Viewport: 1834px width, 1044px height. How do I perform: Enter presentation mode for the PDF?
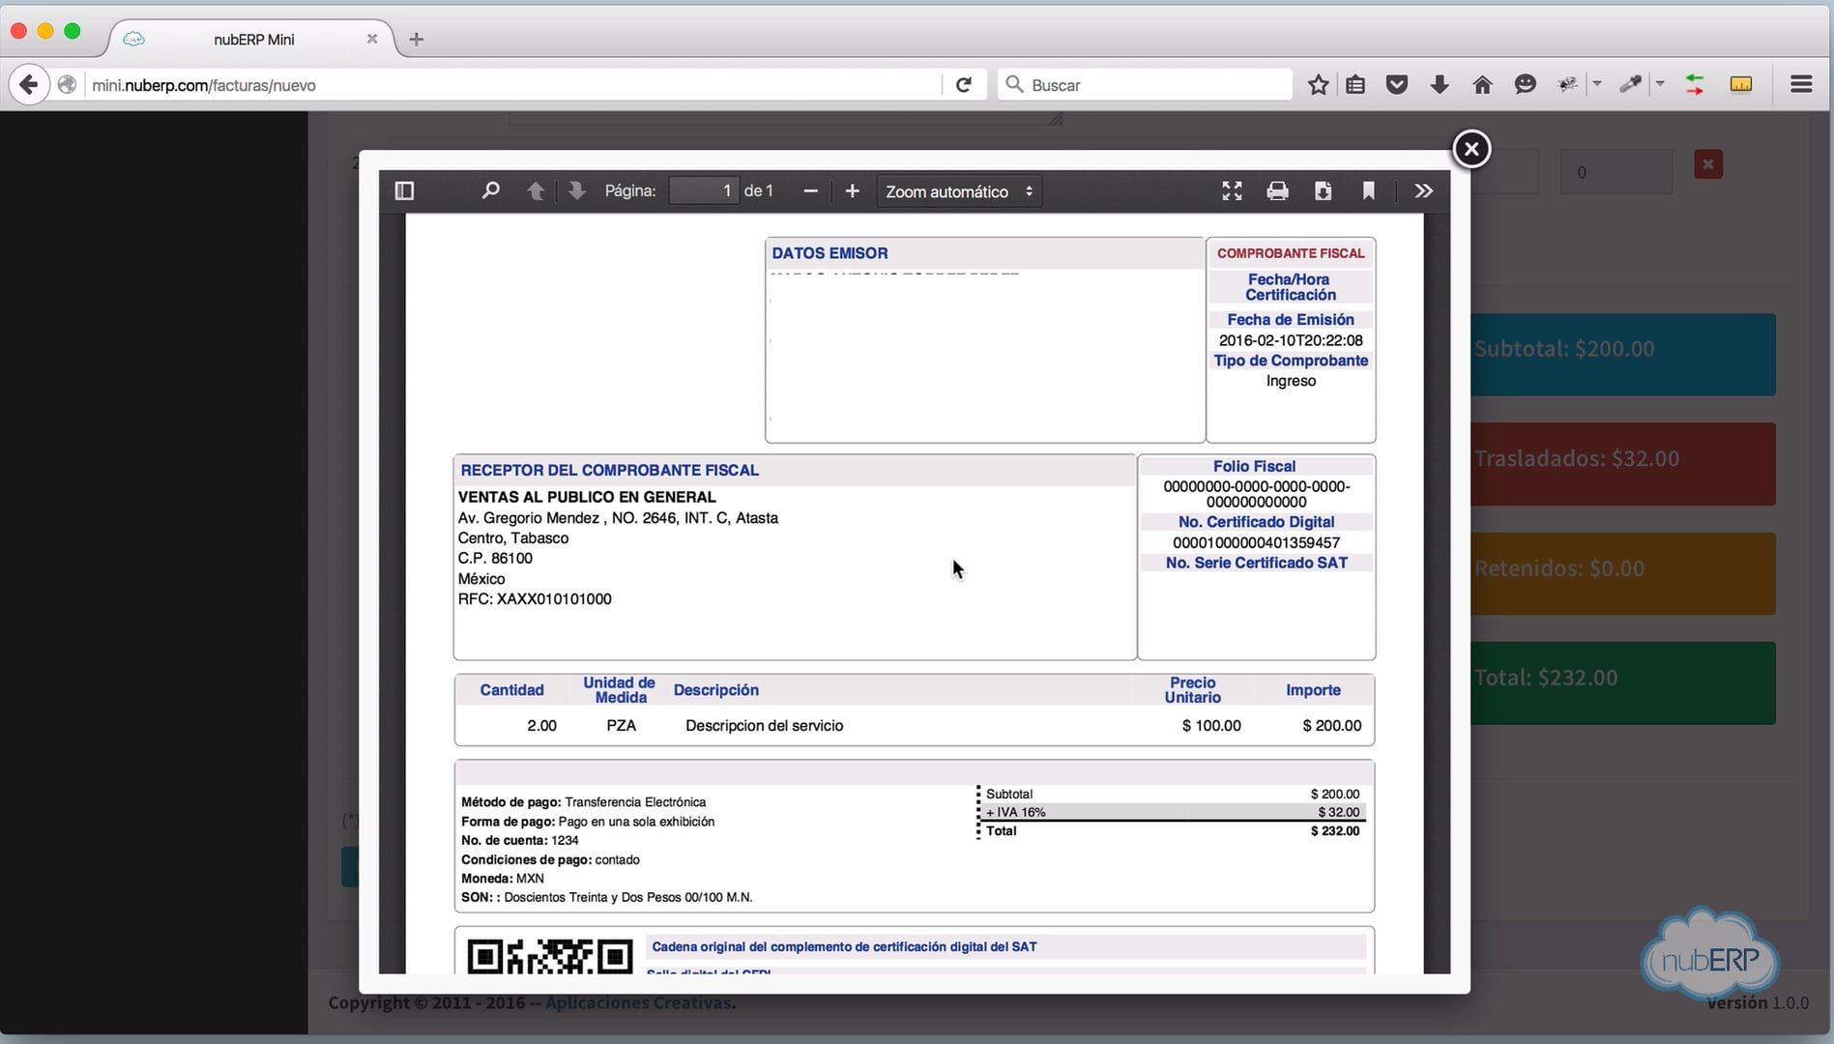[1232, 190]
